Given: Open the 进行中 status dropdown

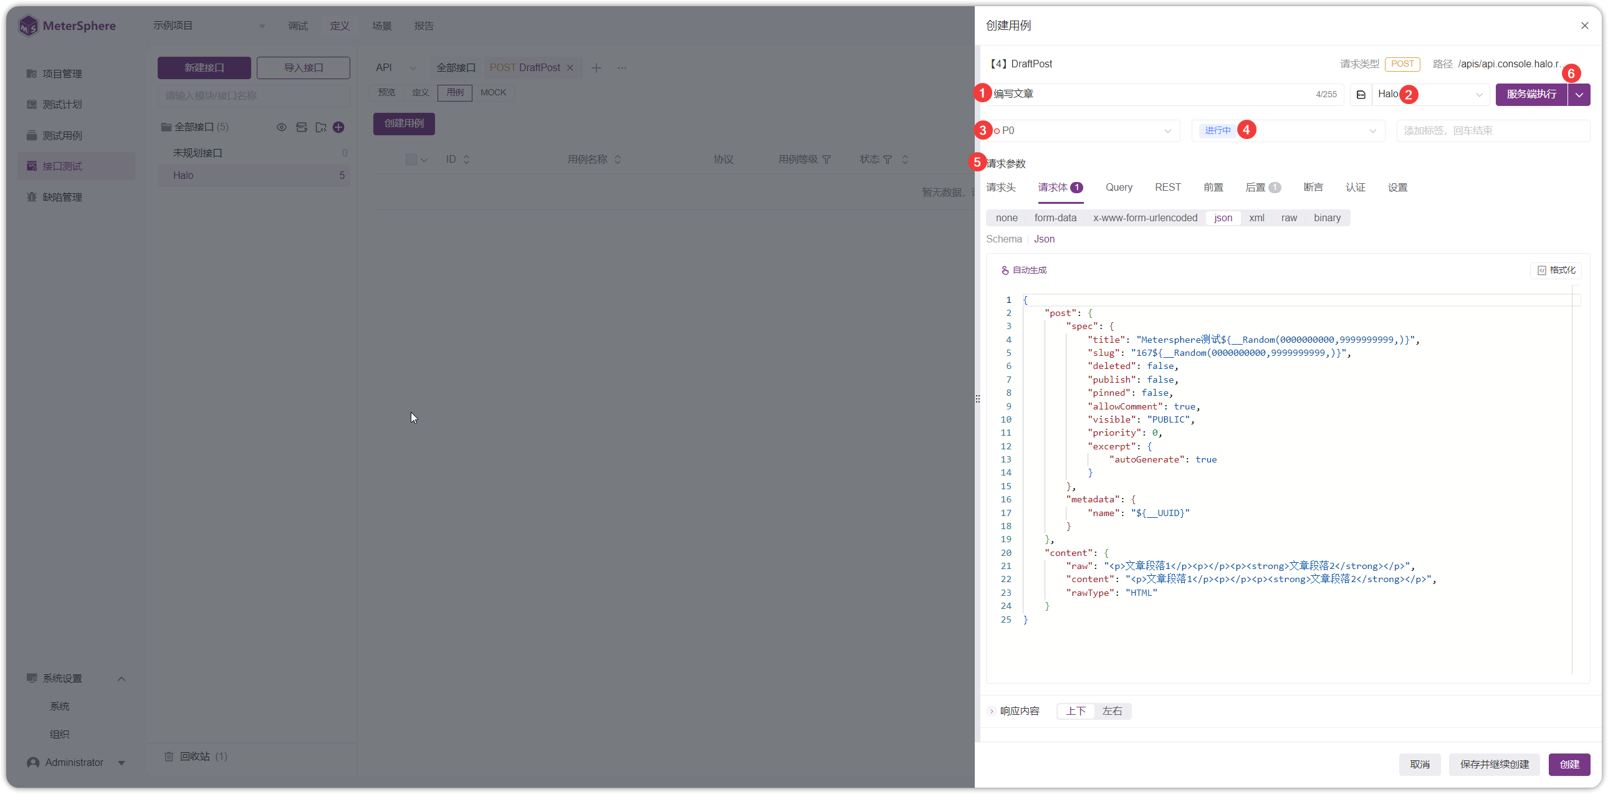Looking at the screenshot, I should [1288, 130].
